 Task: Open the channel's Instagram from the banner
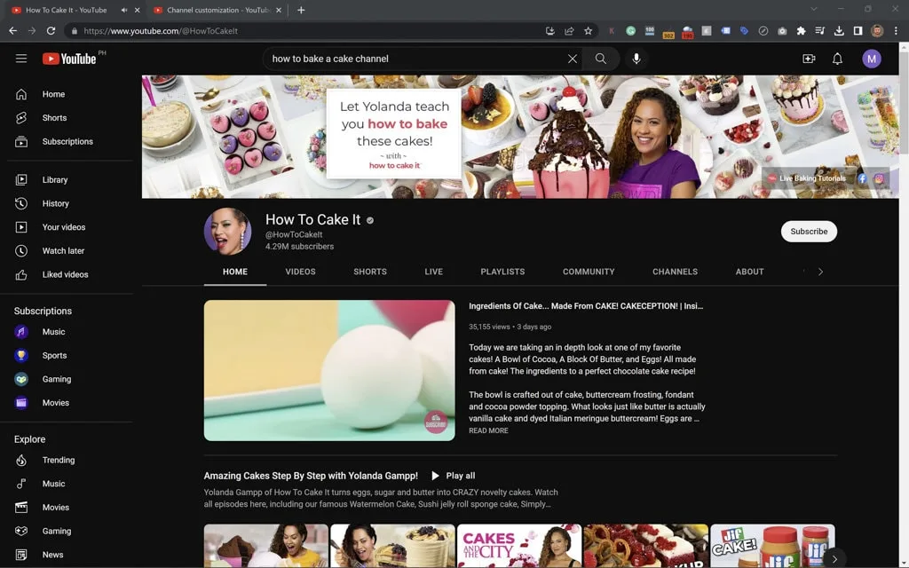(879, 179)
